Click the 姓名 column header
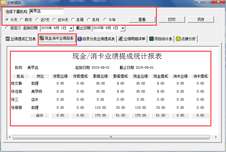 coord(20,76)
